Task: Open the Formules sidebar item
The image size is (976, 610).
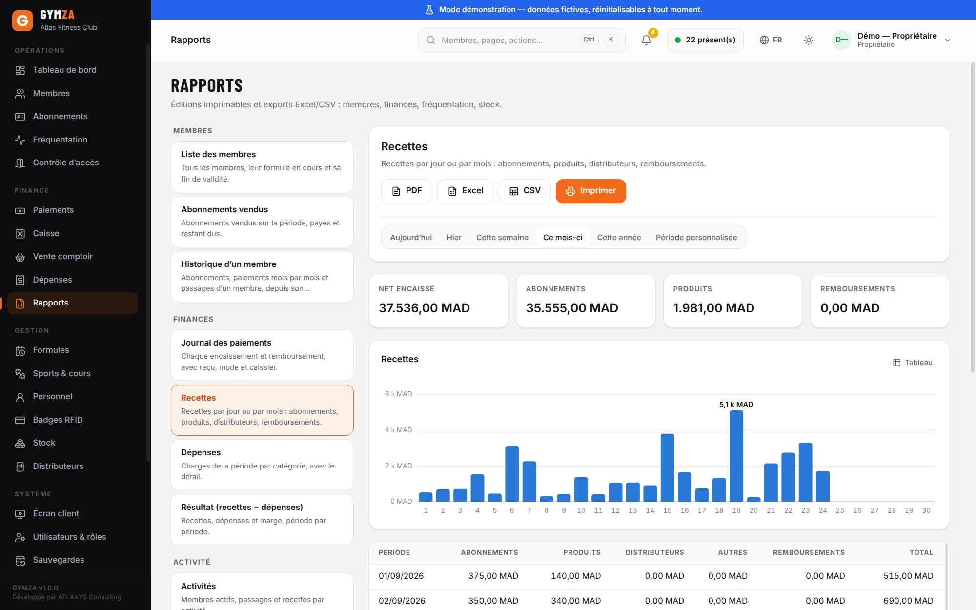Action: coord(72,350)
